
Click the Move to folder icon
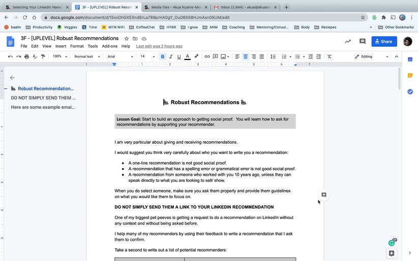pos(135,39)
